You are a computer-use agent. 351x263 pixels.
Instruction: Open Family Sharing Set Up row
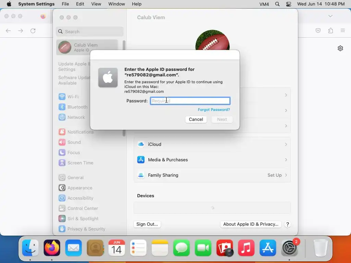(212, 175)
